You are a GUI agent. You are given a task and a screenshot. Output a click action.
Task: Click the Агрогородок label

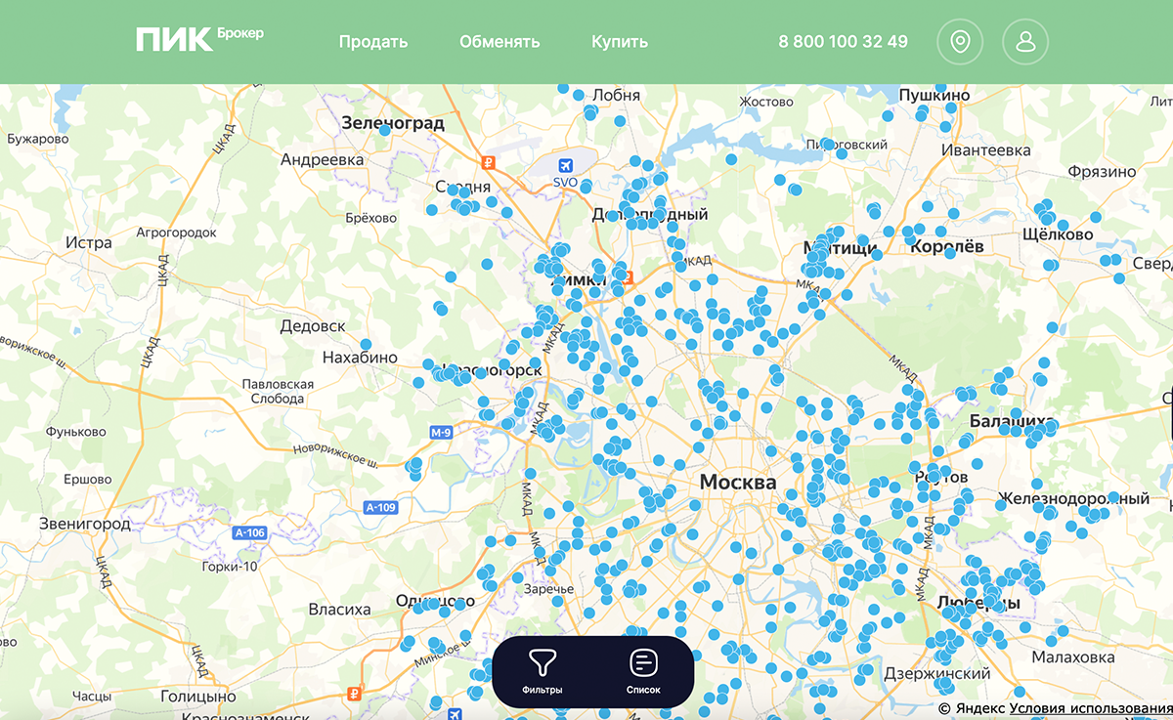coord(176,233)
